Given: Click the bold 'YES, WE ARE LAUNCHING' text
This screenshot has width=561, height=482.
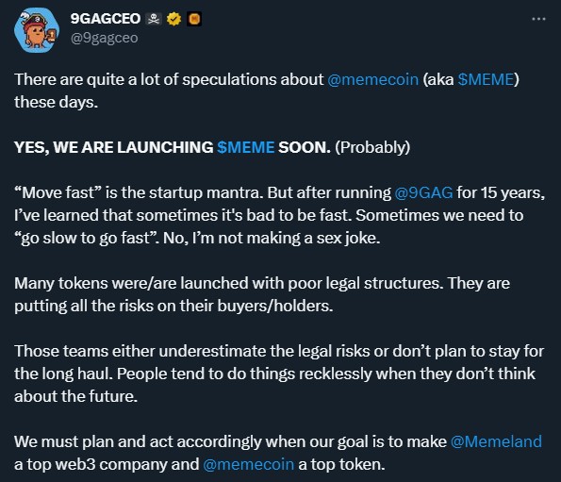Looking at the screenshot, I should click(114, 147).
